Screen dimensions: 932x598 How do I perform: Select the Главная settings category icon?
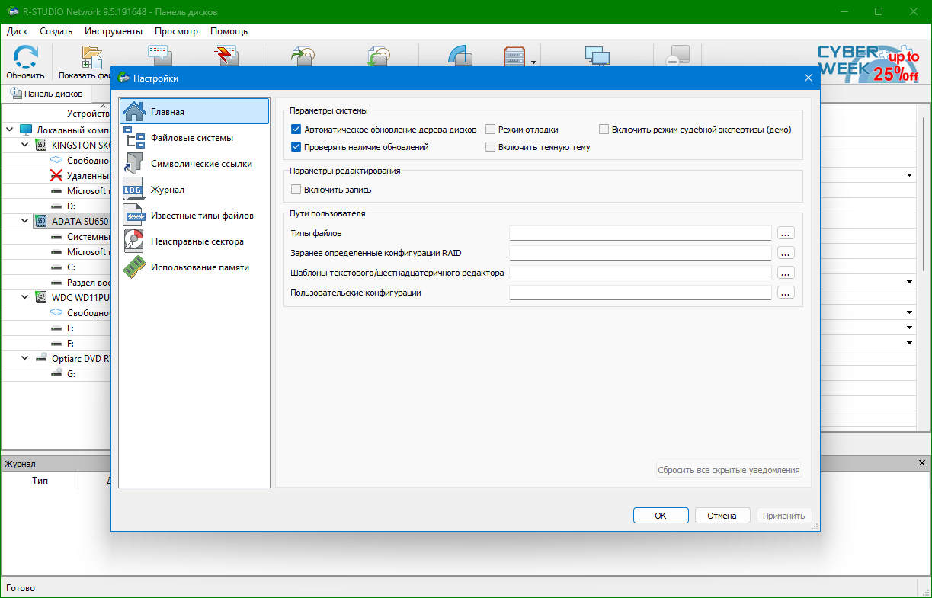(x=134, y=112)
